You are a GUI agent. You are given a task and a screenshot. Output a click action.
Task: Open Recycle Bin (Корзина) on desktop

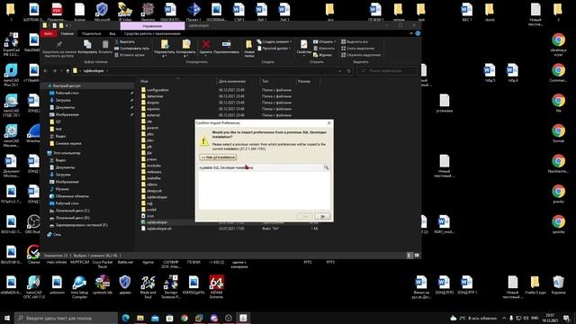[558, 285]
